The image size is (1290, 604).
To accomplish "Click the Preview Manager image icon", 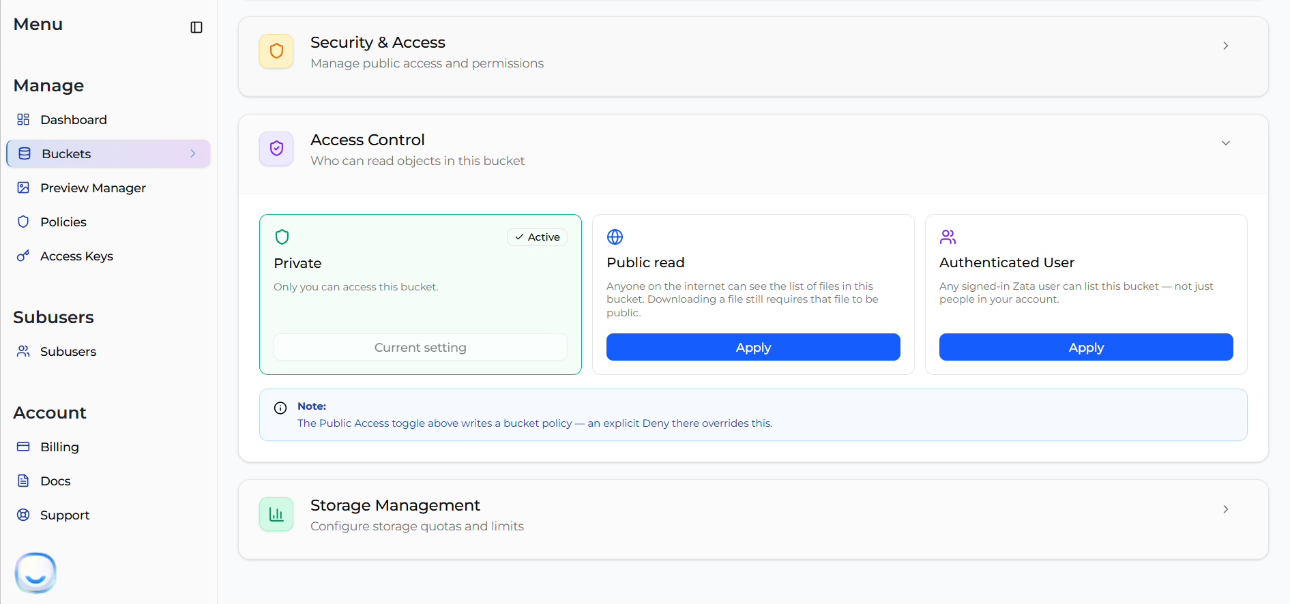I will click(x=23, y=187).
